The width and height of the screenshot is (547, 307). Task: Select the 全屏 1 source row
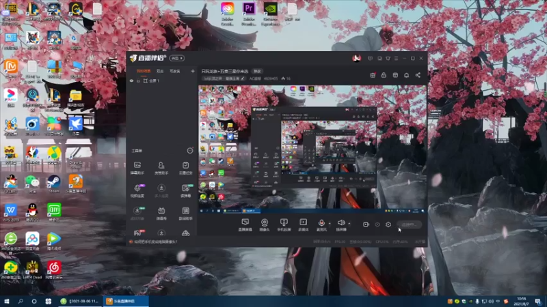pyautogui.click(x=162, y=81)
